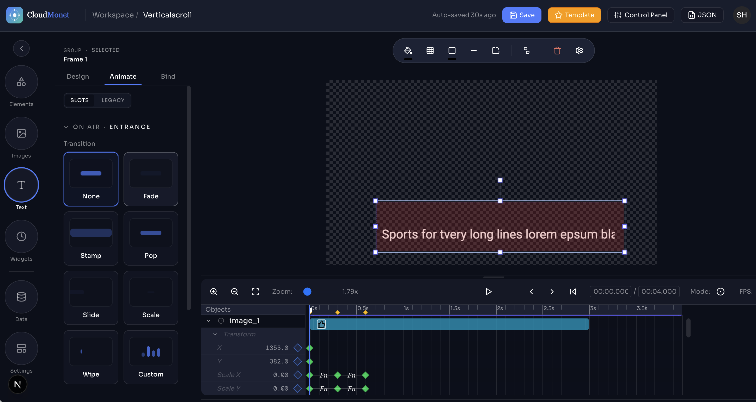Open the Data panel
This screenshot has width=756, height=402.
pos(21,297)
